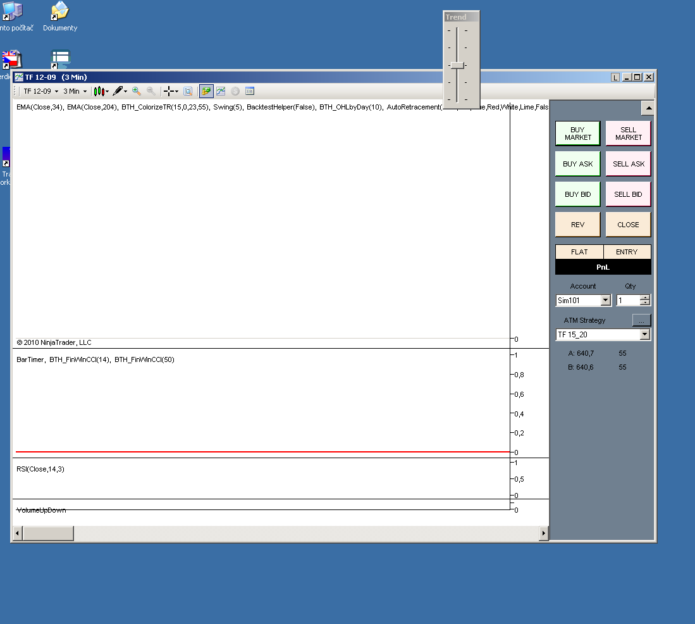Click the chart zoom frame icon
The height and width of the screenshot is (624, 695).
coord(188,91)
